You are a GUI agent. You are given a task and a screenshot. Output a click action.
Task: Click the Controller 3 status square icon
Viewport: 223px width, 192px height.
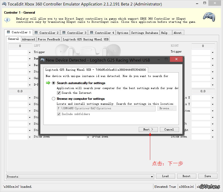64,32
